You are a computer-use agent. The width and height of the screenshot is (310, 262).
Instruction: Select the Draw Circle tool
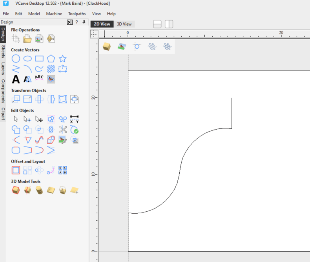coord(16,59)
